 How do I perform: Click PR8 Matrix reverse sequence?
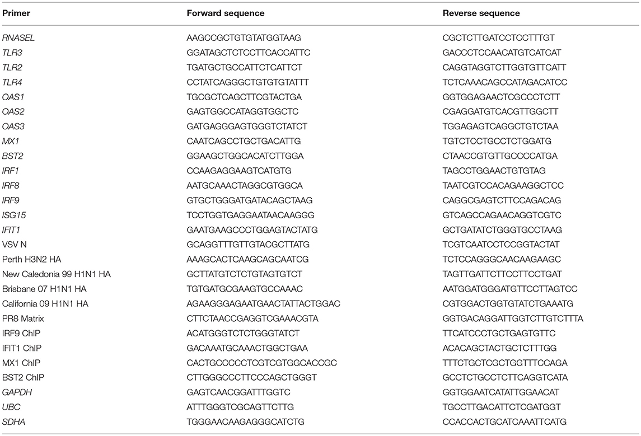(513, 318)
